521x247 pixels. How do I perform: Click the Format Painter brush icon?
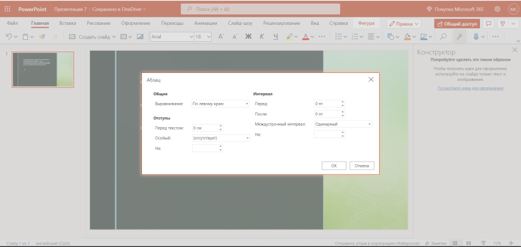click(x=42, y=37)
